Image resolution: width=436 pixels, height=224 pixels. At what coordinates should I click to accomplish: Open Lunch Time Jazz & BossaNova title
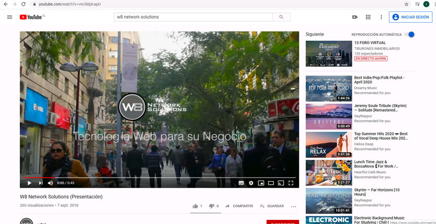(x=376, y=164)
